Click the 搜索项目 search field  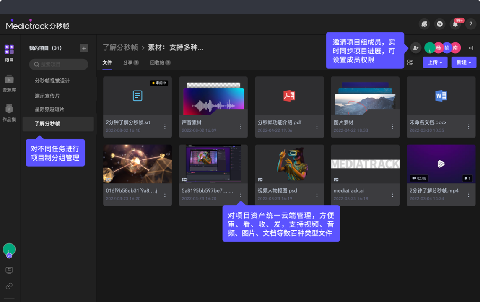59,65
